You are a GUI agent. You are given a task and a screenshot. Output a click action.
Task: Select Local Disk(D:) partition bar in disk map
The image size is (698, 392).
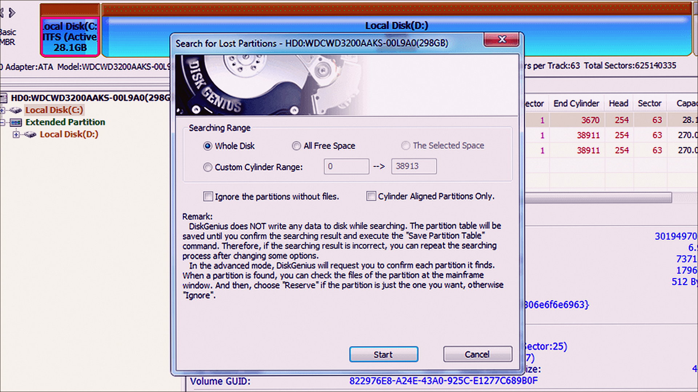[396, 36]
